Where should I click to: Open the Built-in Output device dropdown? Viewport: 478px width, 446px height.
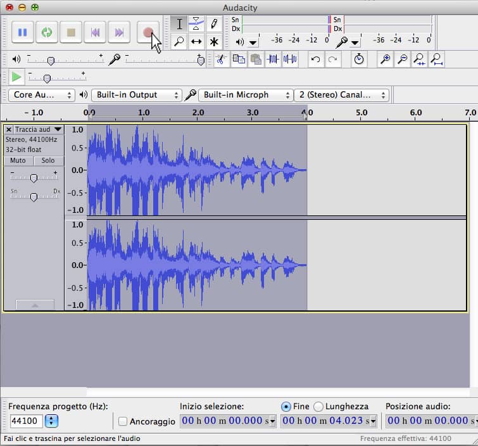point(137,95)
